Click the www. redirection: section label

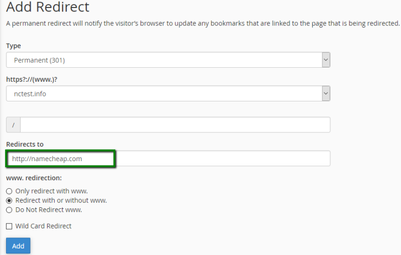[x=33, y=178]
